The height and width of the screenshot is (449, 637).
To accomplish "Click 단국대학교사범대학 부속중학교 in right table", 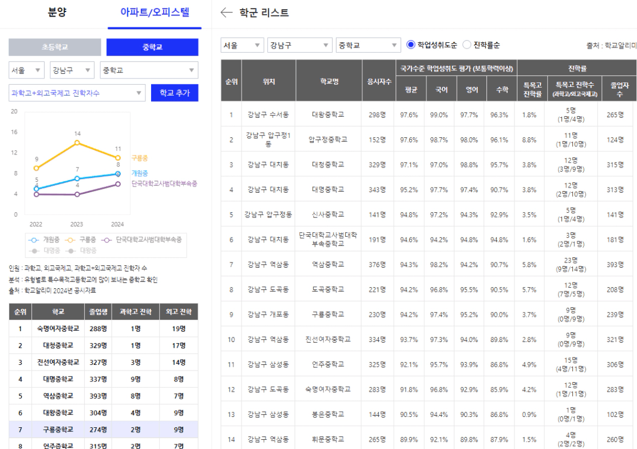I will pyautogui.click(x=328, y=240).
